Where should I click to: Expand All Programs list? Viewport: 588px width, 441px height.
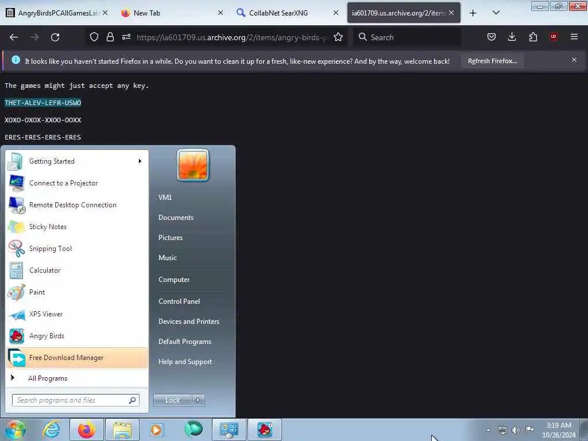pos(77,378)
